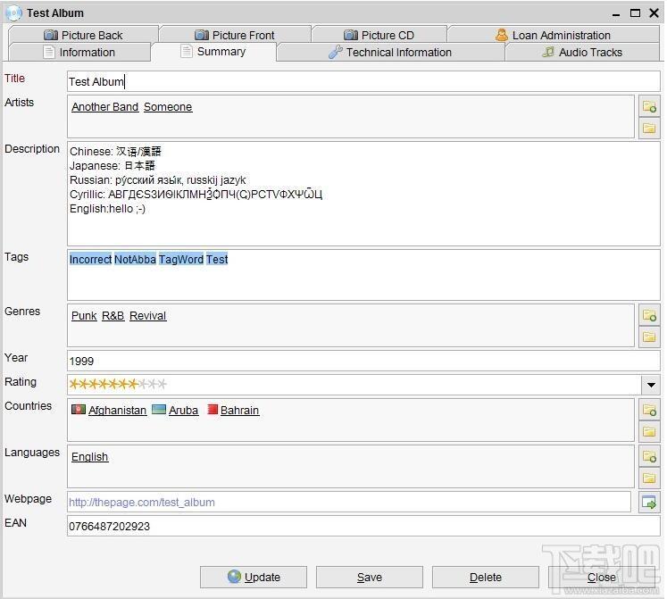The image size is (667, 599).
Task: Click the open-folder icon below the Countries add button
Action: tap(649, 431)
